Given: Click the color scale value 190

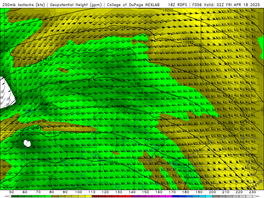Looking at the screenshot, I should 199,192.
